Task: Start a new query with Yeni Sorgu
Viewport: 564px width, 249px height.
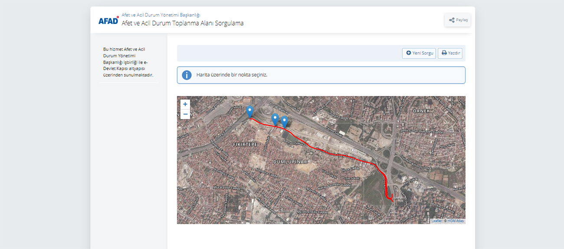Action: pyautogui.click(x=419, y=53)
